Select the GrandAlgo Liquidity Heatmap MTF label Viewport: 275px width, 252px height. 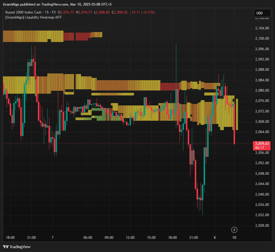pyautogui.click(x=33, y=17)
